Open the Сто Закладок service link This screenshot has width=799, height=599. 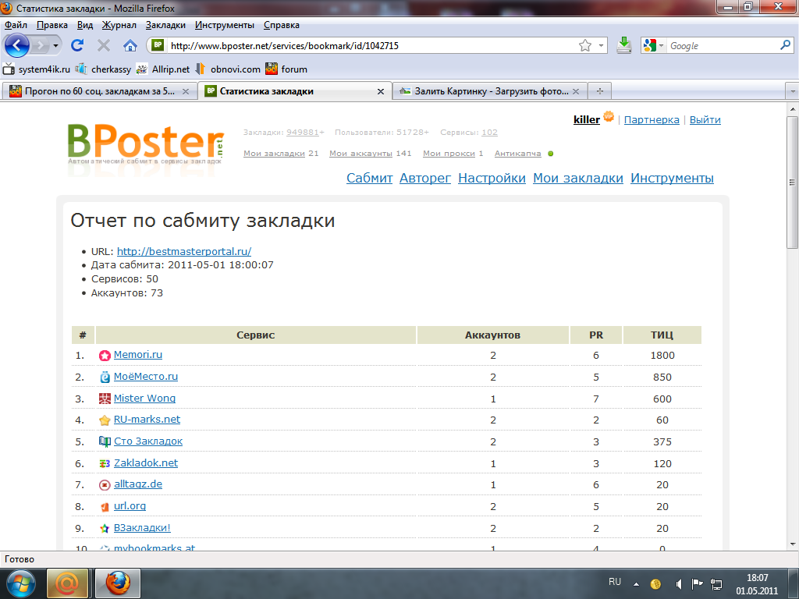pyautogui.click(x=147, y=441)
